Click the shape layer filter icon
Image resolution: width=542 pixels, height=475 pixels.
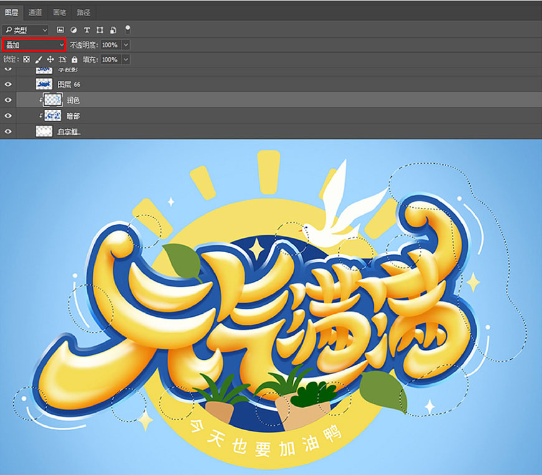point(100,30)
